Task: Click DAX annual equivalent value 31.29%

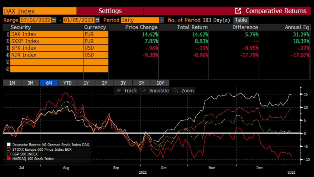Action: pos(301,34)
